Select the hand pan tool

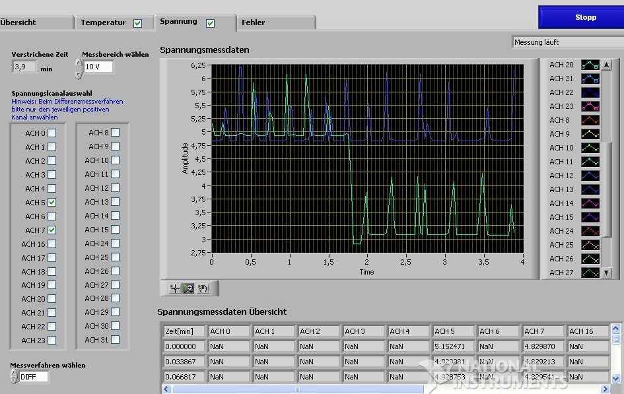click(x=203, y=288)
